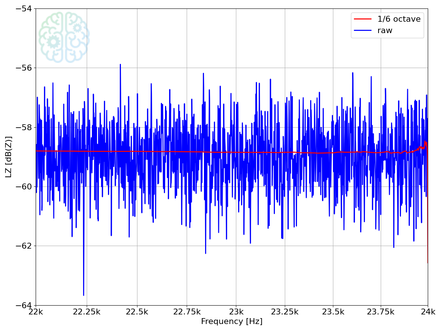
Task: Click the brain logo watermark
Action: pyautogui.click(x=64, y=37)
